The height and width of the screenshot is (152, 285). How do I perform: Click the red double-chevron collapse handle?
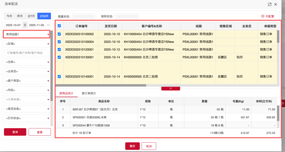click(x=170, y=88)
